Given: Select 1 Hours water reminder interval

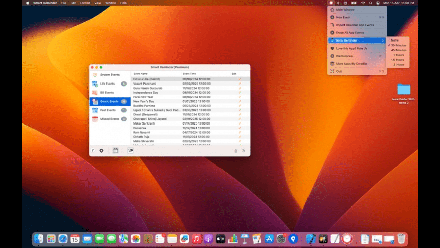Looking at the screenshot, I should pyautogui.click(x=398, y=55).
